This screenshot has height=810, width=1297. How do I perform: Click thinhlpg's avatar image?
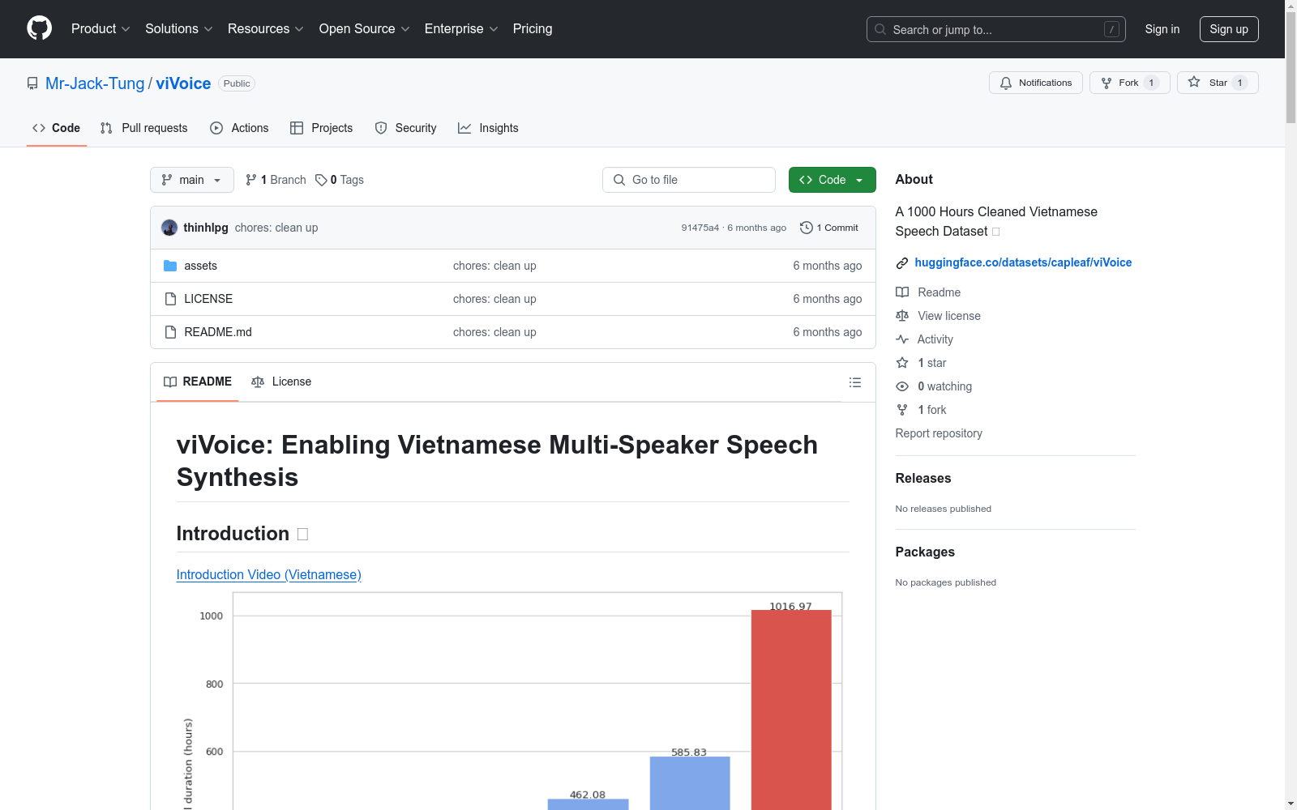click(169, 228)
